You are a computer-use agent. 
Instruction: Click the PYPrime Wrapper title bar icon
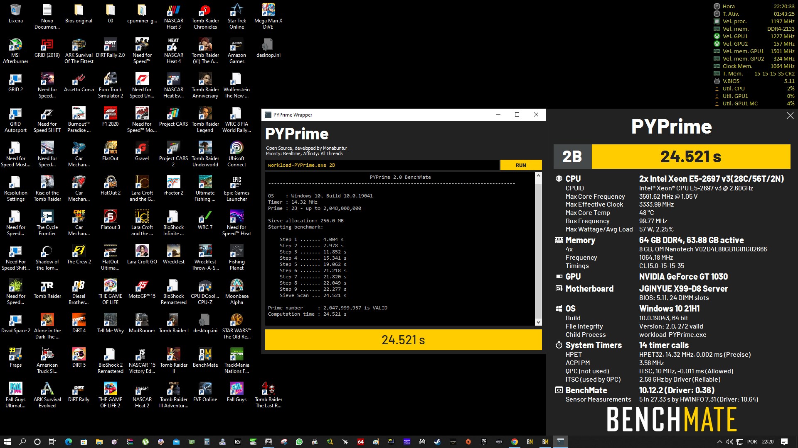(268, 115)
